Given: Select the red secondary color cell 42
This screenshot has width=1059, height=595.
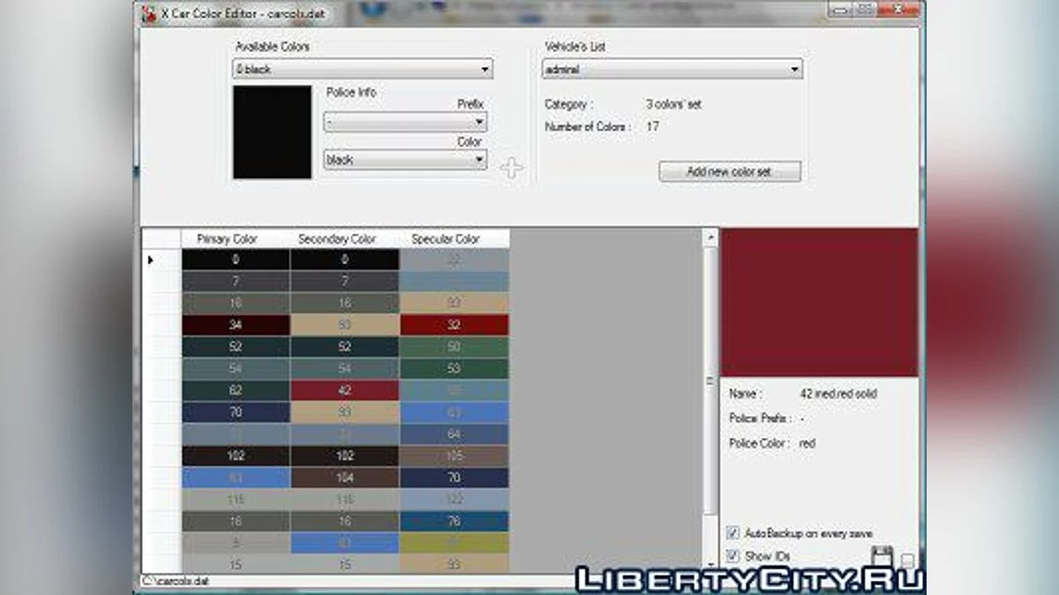Looking at the screenshot, I should click(344, 390).
